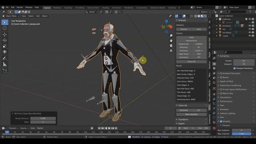Open the Window menu

pos(29,7)
